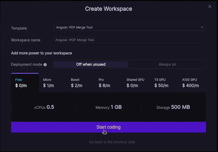Click the Start coding button

108,127
